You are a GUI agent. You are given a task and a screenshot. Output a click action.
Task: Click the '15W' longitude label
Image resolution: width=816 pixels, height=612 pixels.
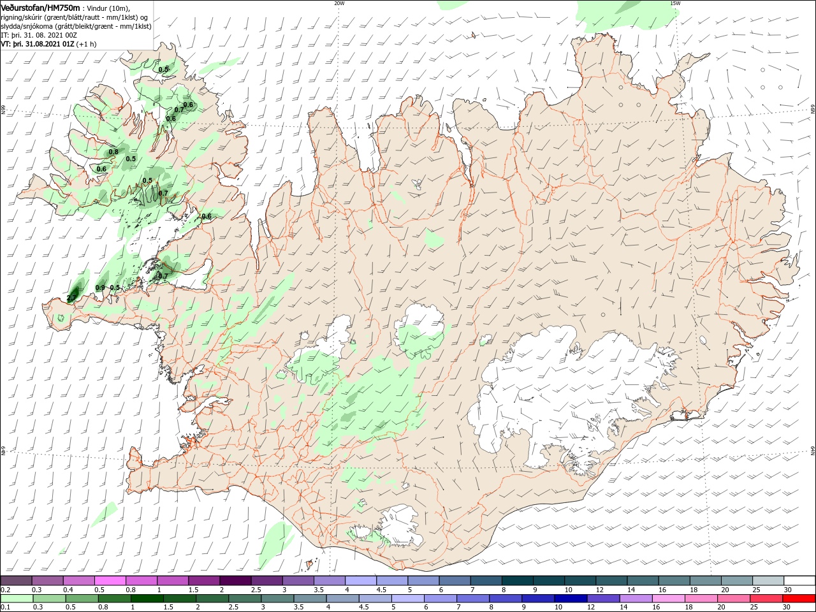675,3
